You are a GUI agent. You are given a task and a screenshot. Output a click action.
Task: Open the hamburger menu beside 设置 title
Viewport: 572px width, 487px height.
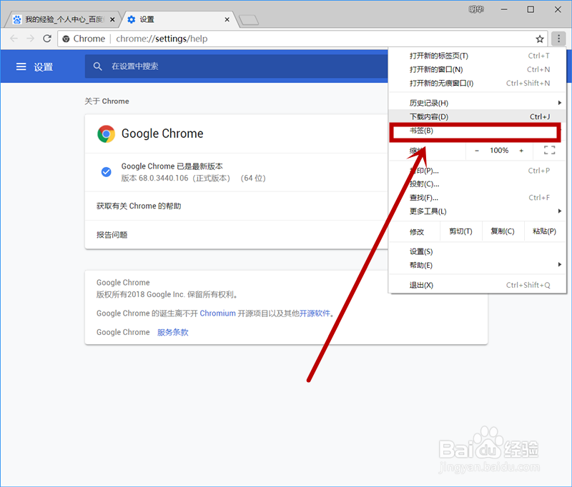(x=24, y=66)
